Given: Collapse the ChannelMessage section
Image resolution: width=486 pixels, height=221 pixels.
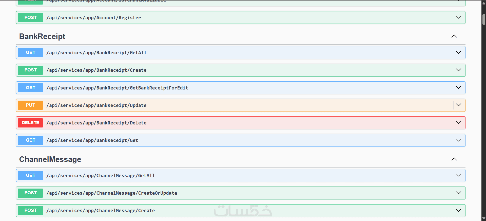Looking at the screenshot, I should 454,159.
